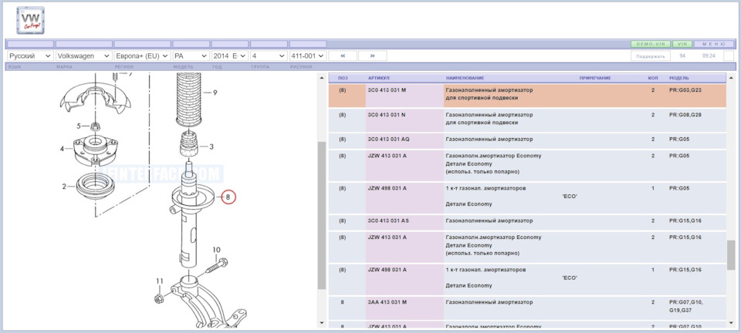Open the region dropdown Европа+ (EU)
Screen dimensions: 741x333
[142, 55]
